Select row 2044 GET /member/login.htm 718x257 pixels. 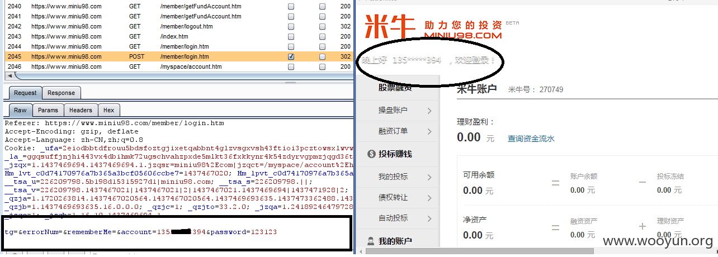click(x=178, y=46)
